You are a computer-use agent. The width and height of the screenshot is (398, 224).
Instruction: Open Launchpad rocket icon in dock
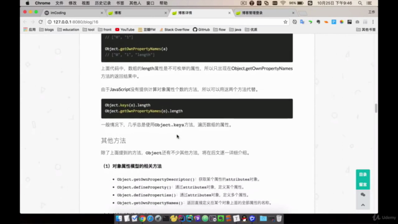click(158, 218)
